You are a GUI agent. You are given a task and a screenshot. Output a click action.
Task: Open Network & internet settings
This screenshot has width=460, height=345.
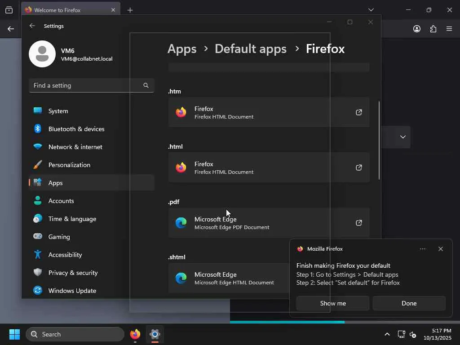pos(92,147)
